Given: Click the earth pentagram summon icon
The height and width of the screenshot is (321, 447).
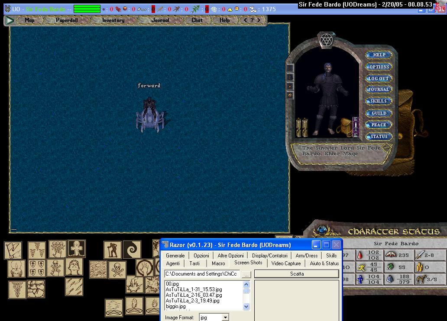Looking at the screenshot, I should click(134, 306).
